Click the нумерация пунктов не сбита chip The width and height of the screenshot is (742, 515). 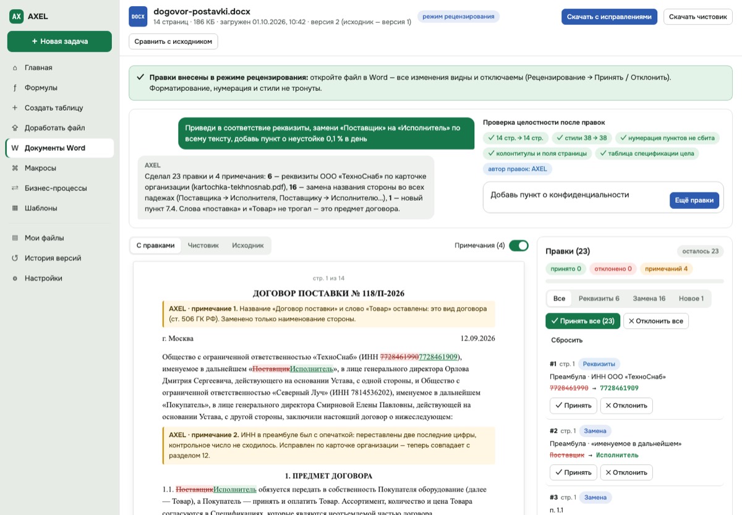(x=667, y=138)
